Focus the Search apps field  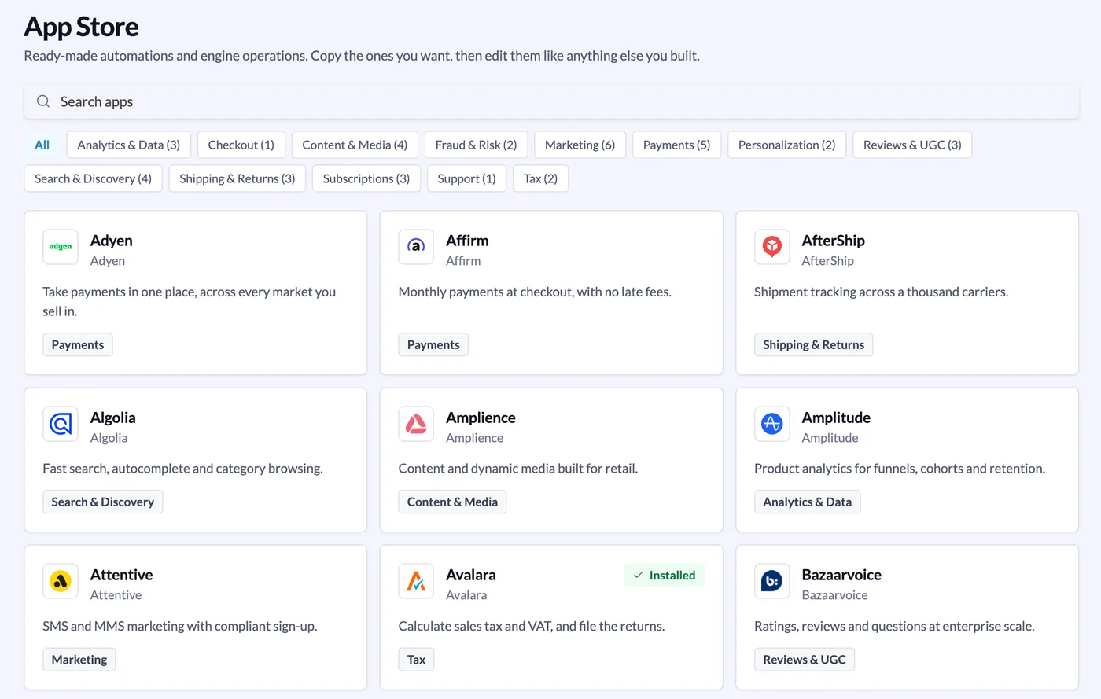click(551, 101)
